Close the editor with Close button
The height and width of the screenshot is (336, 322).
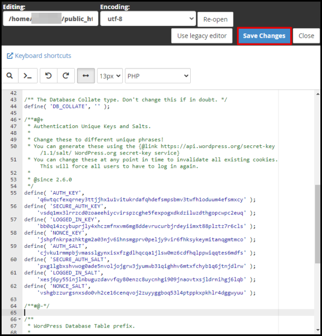point(306,36)
